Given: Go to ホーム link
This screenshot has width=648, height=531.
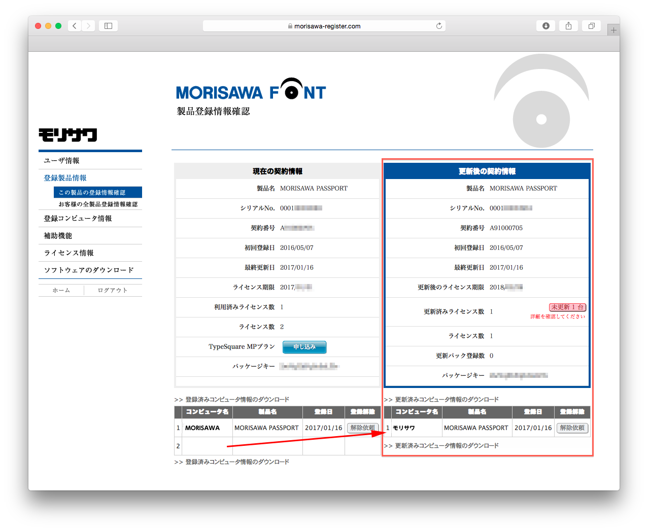Looking at the screenshot, I should 61,291.
